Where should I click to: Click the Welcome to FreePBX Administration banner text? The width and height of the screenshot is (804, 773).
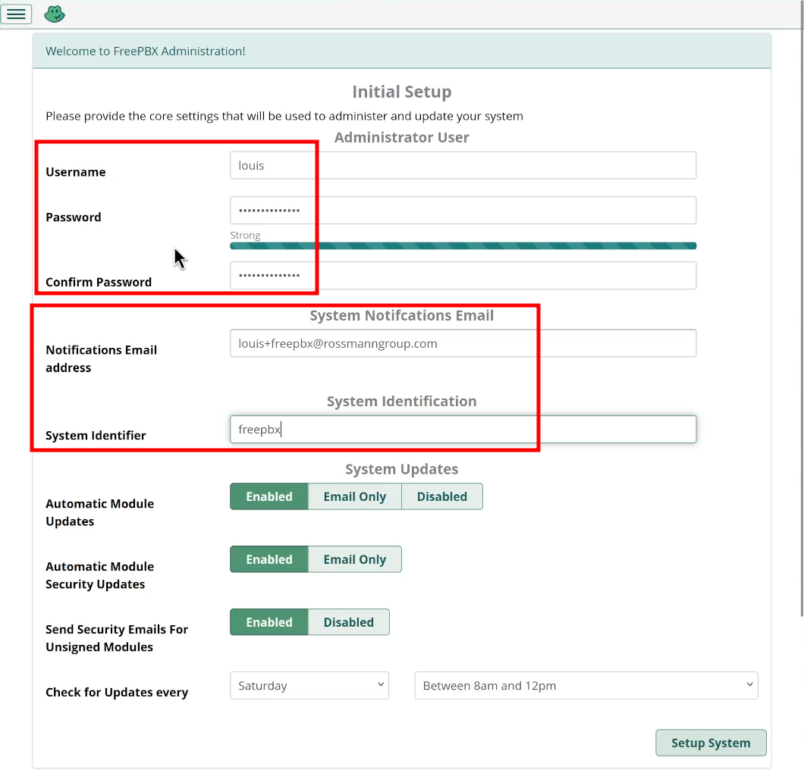pyautogui.click(x=145, y=52)
